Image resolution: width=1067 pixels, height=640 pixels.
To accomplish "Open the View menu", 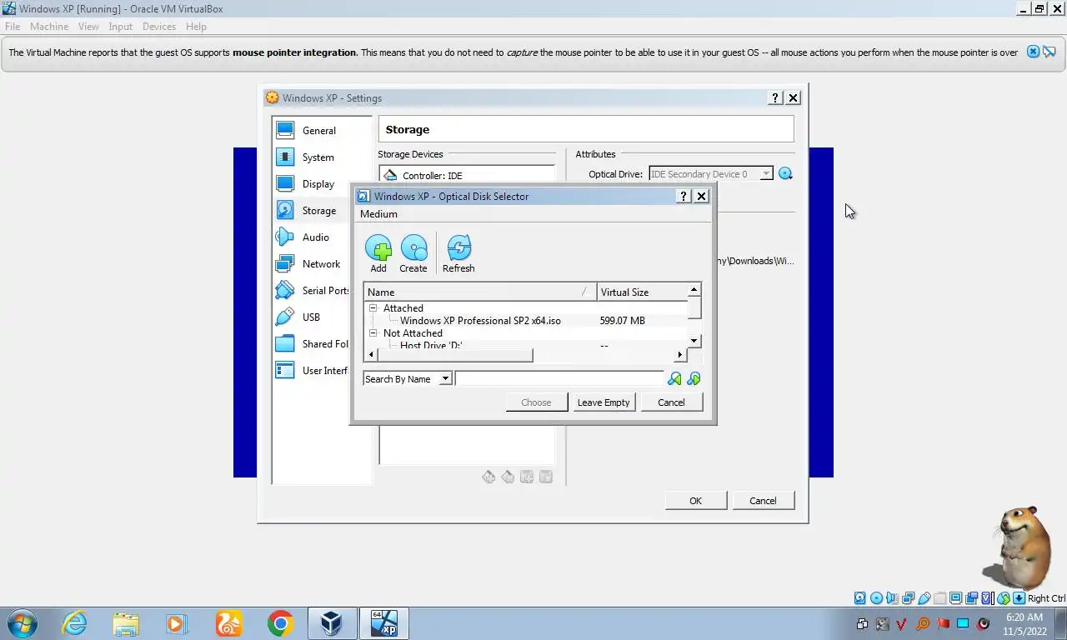I will tap(88, 27).
